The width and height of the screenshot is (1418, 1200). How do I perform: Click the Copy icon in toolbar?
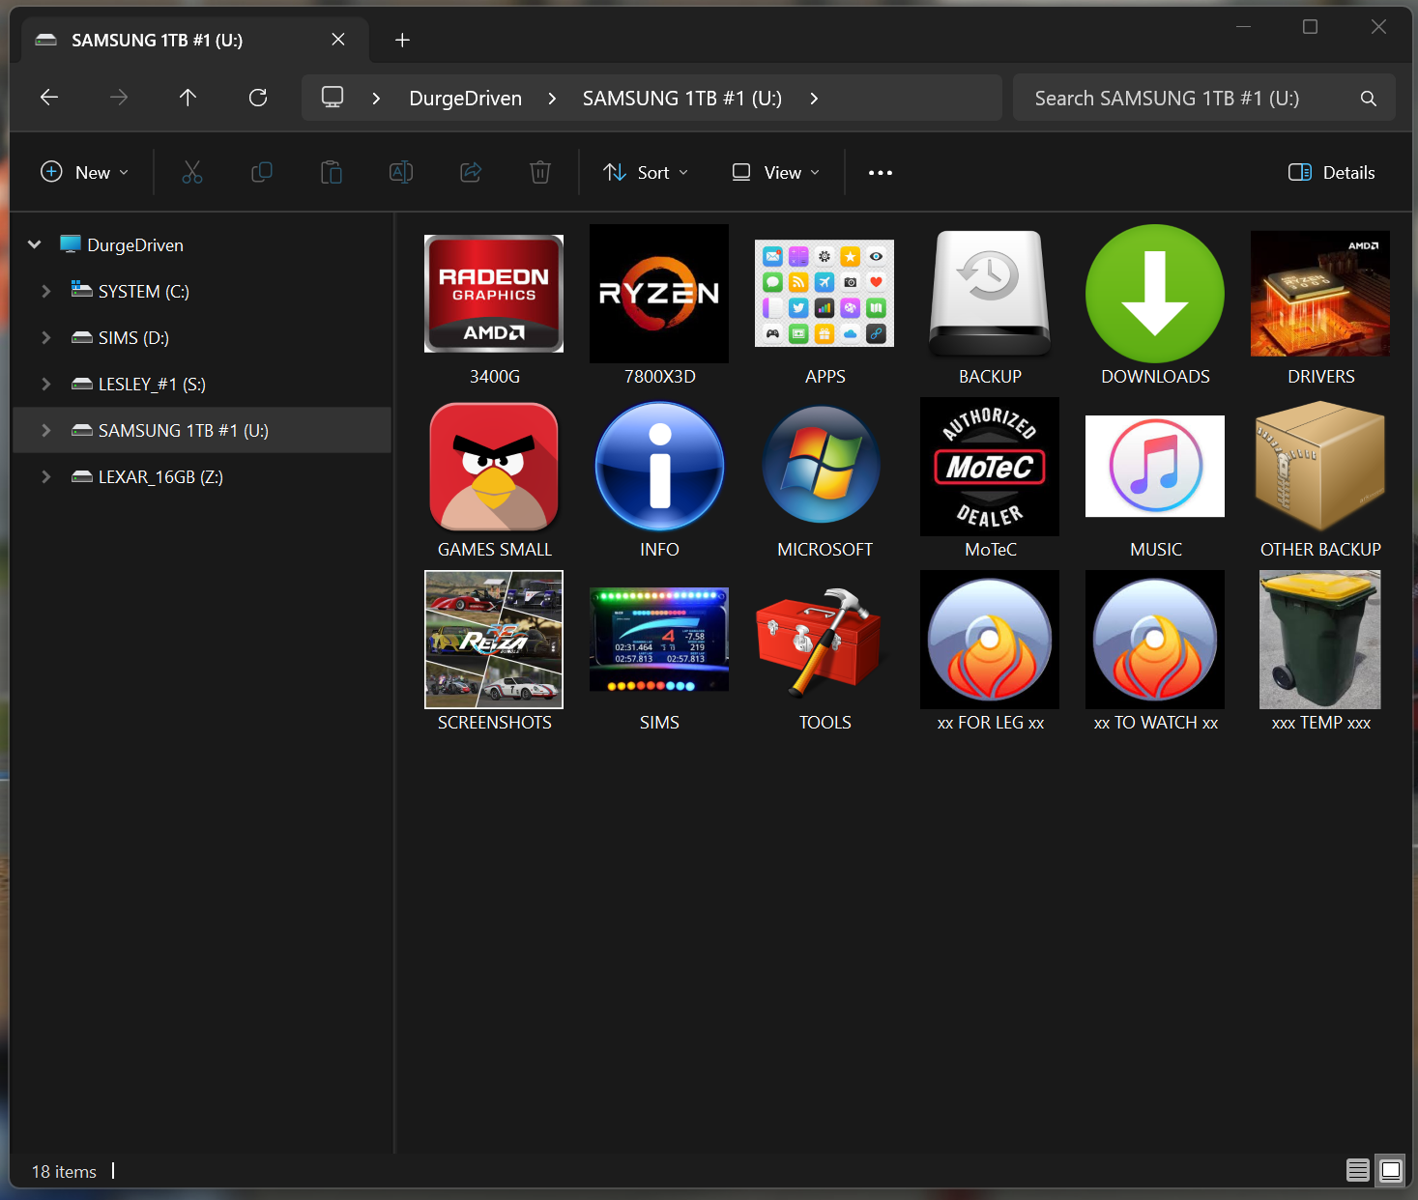pos(262,173)
